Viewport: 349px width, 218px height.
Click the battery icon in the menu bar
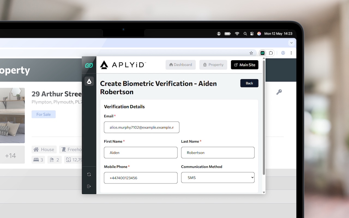point(228,34)
